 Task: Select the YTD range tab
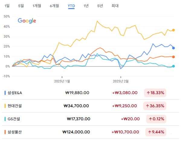[x=71, y=6]
